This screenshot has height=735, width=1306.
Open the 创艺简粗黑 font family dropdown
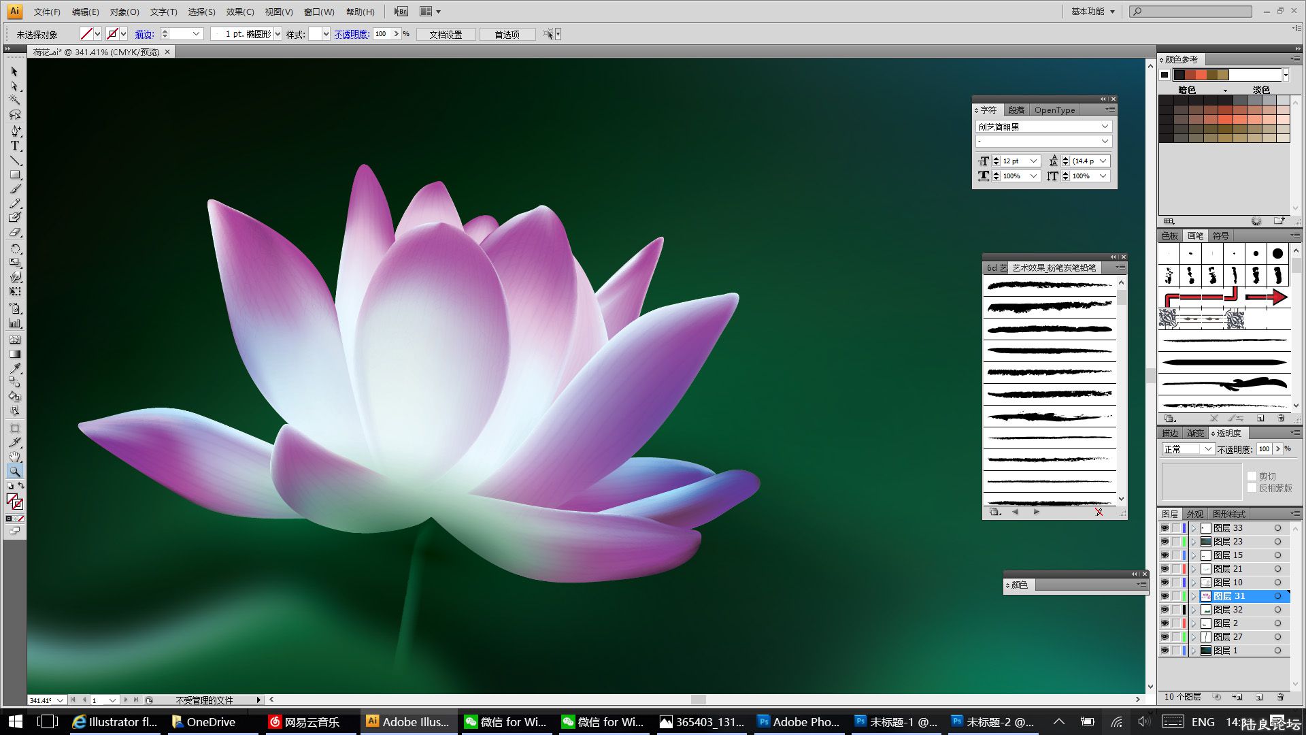(x=1105, y=127)
